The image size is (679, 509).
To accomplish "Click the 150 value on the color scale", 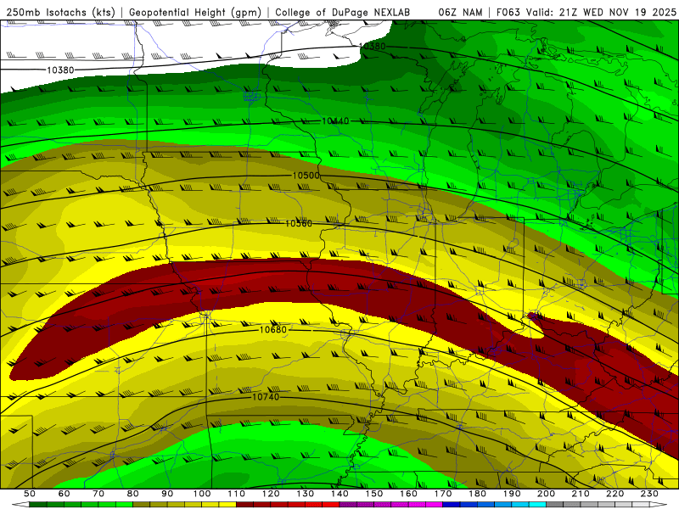I will [374, 494].
